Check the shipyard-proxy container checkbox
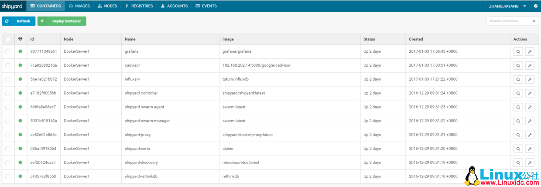The width and height of the screenshot is (541, 187). (x=8, y=135)
